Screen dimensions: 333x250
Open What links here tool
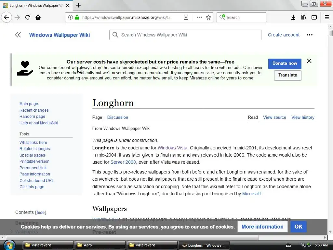tap(33, 143)
